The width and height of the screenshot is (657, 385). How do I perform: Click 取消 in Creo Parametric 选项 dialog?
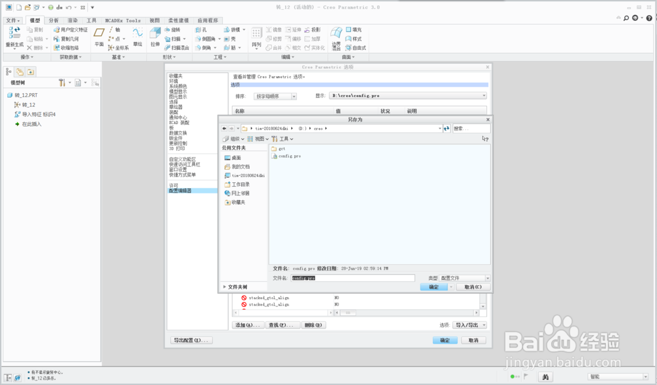(x=474, y=340)
